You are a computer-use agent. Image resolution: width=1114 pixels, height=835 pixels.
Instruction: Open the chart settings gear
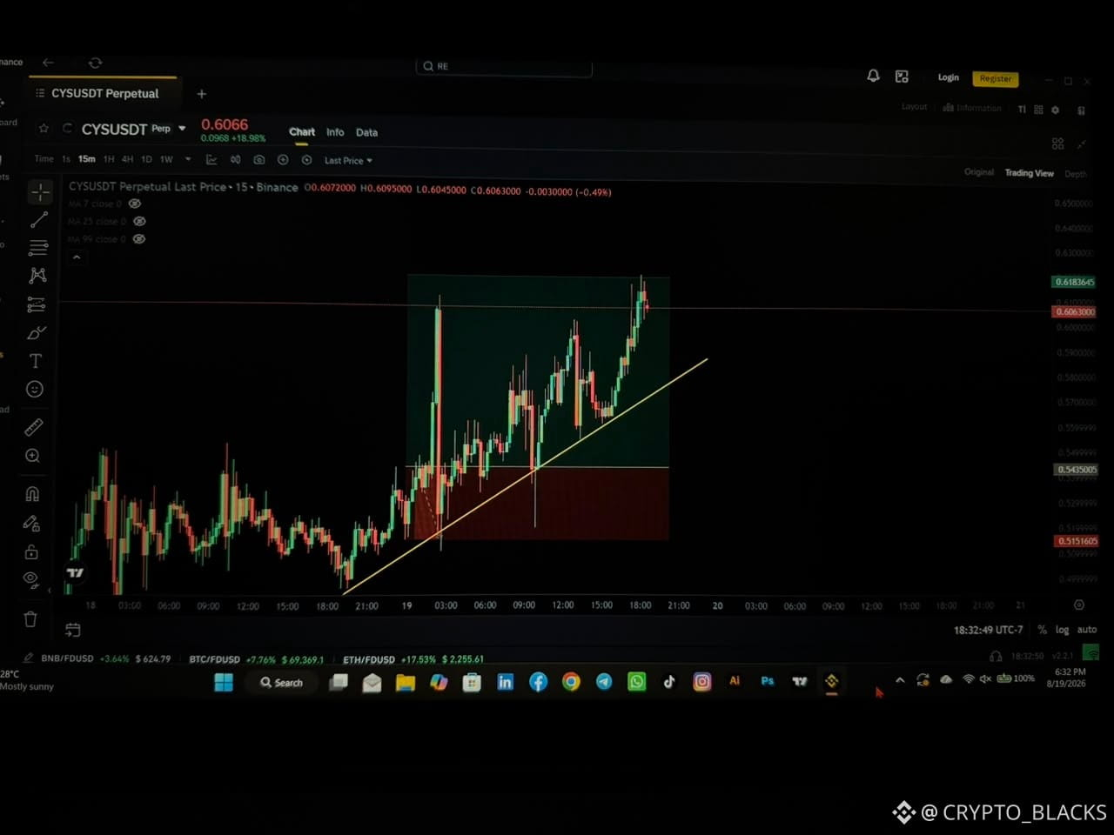1055,110
